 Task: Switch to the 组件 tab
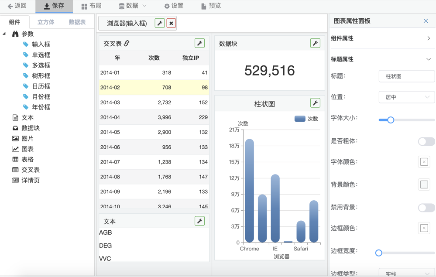pos(14,22)
